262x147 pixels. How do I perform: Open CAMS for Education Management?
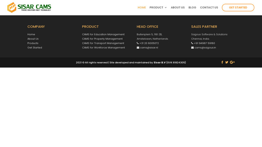[x=103, y=34]
